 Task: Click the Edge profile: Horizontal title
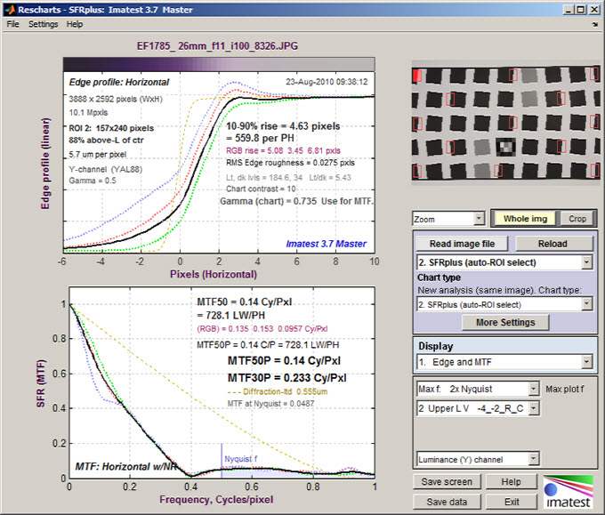pyautogui.click(x=119, y=82)
